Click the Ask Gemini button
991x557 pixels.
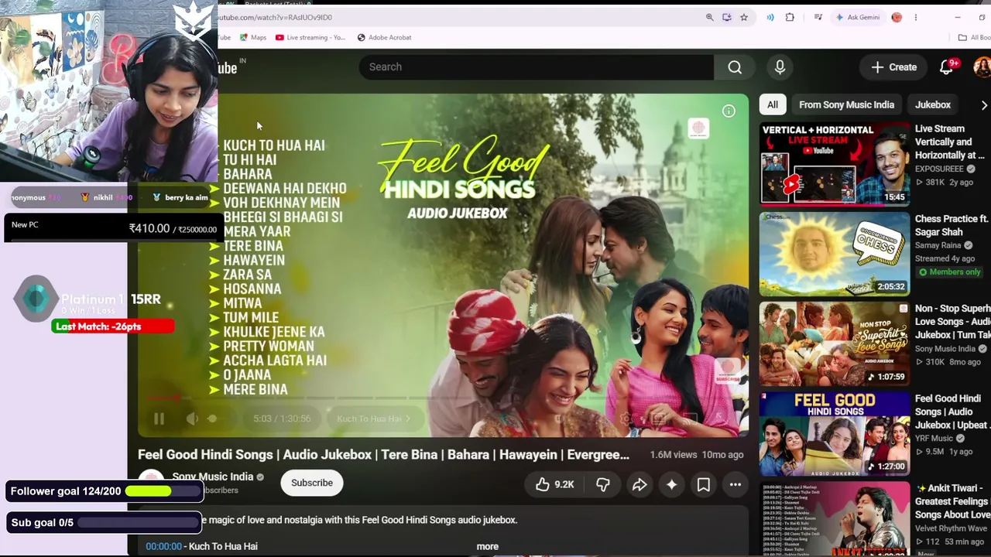coord(857,17)
